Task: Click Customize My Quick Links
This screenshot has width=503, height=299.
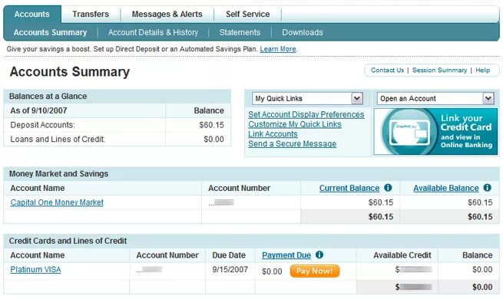Action: pos(294,124)
